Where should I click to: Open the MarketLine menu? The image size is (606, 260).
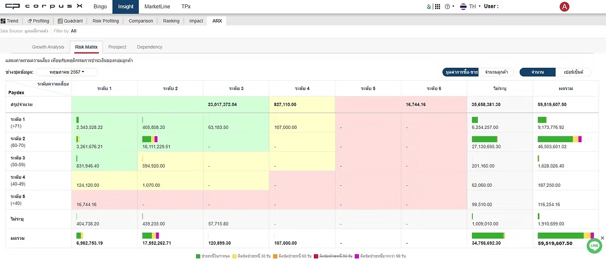coord(157,7)
